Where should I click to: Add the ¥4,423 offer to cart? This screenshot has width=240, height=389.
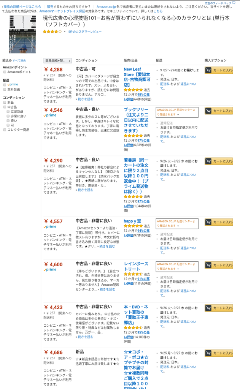pos(219,308)
